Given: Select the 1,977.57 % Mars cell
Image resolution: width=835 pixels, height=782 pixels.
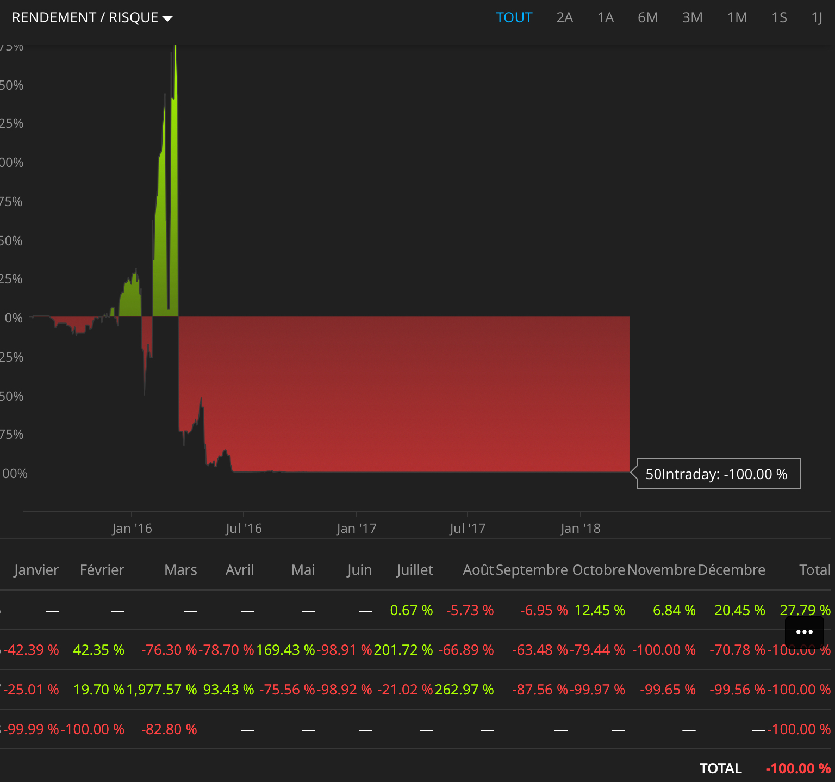Looking at the screenshot, I should click(162, 690).
